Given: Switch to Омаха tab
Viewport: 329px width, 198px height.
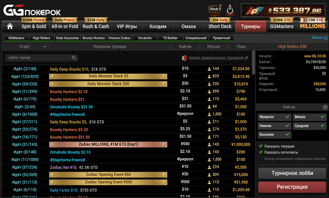Looking at the screenshot, I should click(x=188, y=26).
